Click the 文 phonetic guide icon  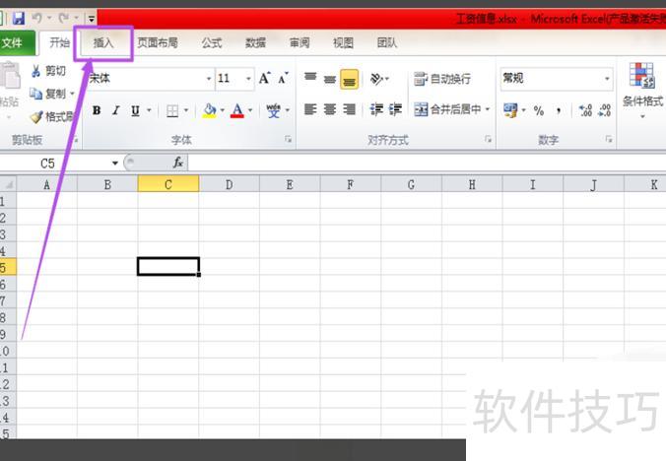pyautogui.click(x=274, y=110)
